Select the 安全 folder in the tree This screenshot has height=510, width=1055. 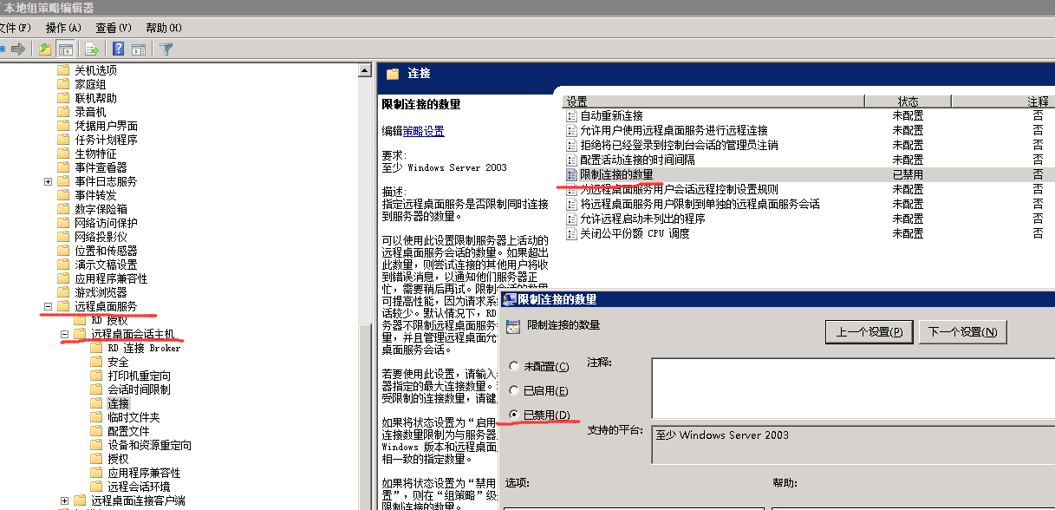(118, 362)
